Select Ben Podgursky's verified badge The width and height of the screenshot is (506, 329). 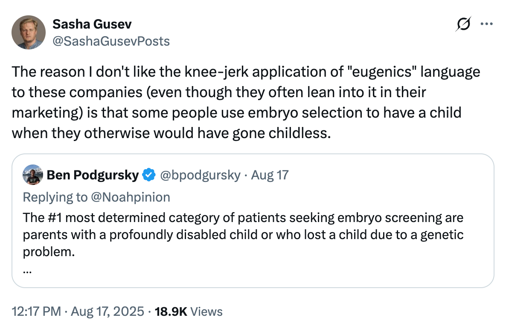click(148, 175)
